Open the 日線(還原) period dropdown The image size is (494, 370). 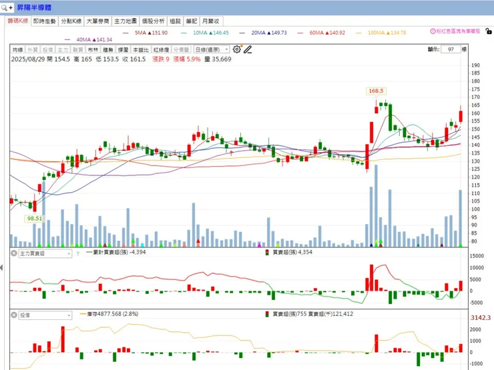(212, 50)
